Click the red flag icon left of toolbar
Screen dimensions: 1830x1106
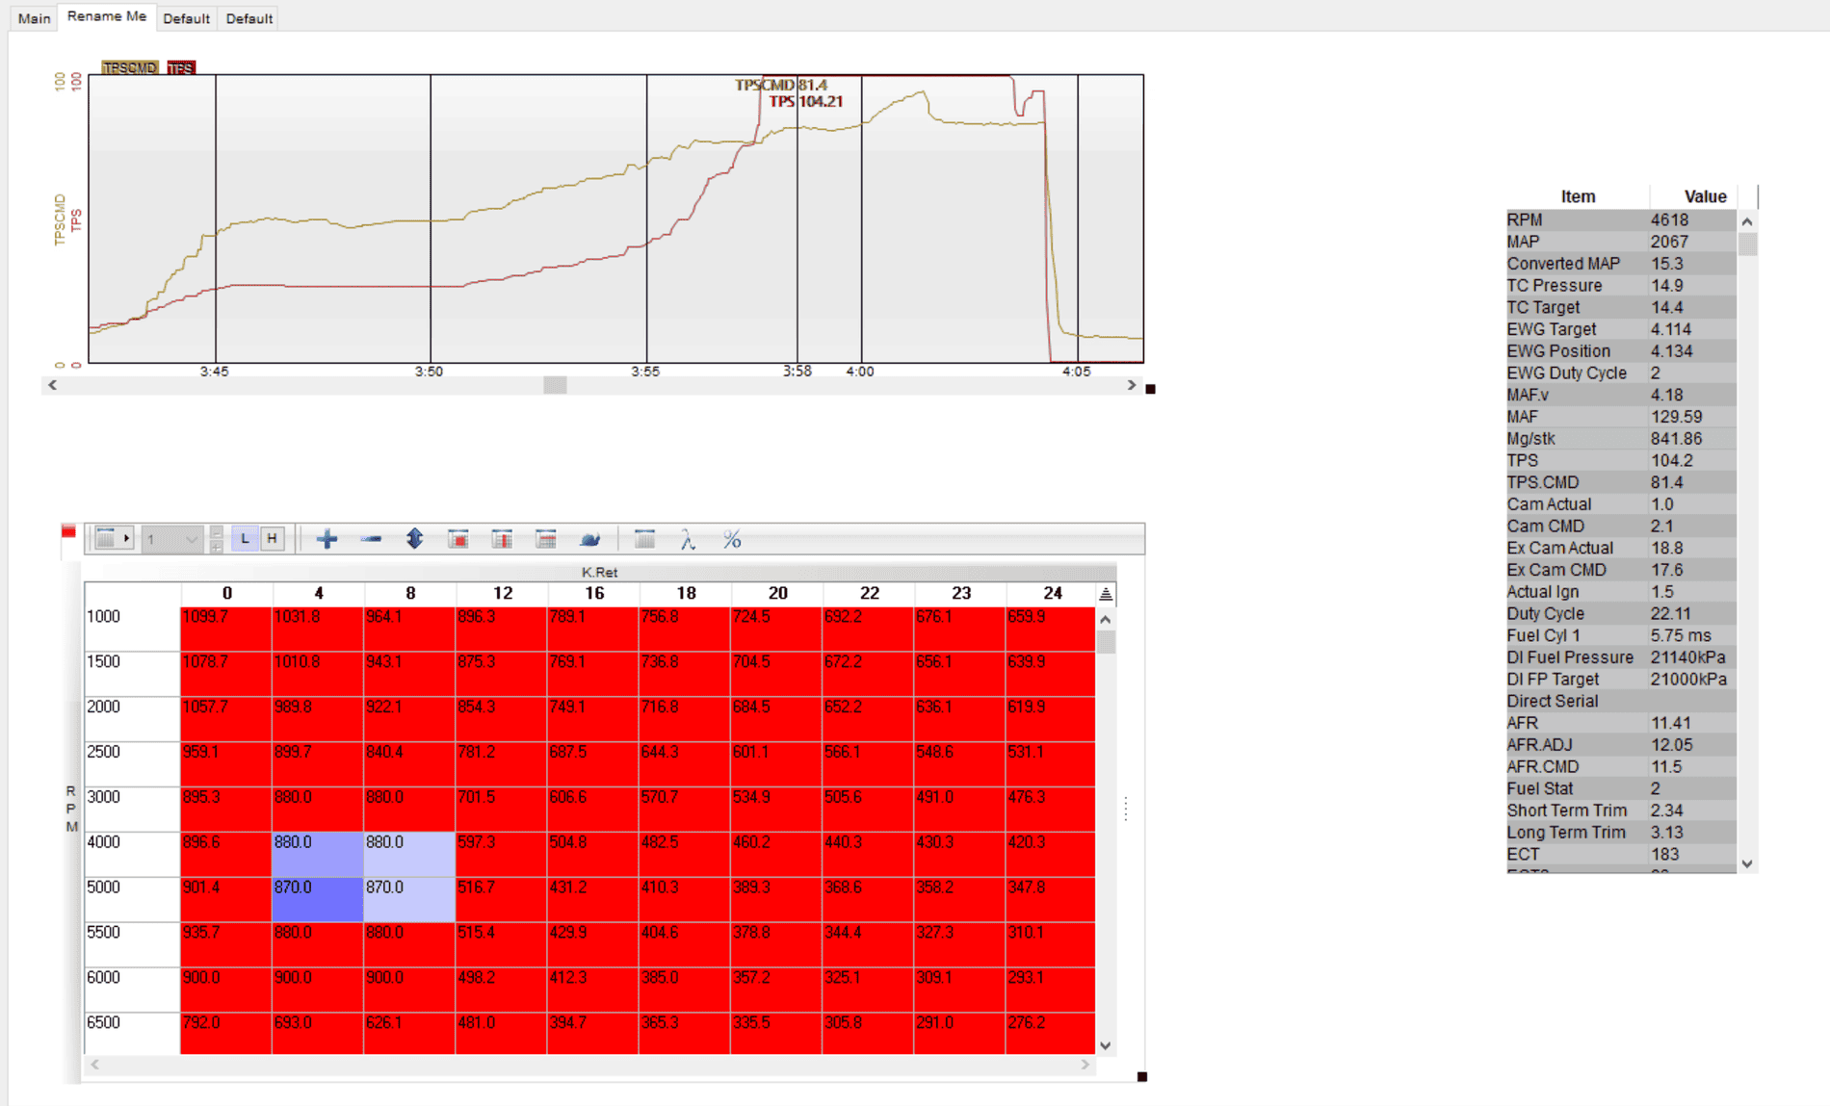click(x=68, y=531)
